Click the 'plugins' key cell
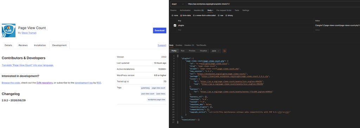Screen dimensions: 360x128 click(x=246, y=26)
